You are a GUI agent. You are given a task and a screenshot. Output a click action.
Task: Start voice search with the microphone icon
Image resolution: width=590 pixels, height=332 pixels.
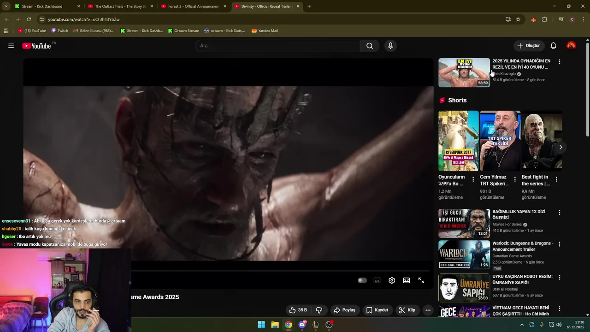pyautogui.click(x=390, y=46)
